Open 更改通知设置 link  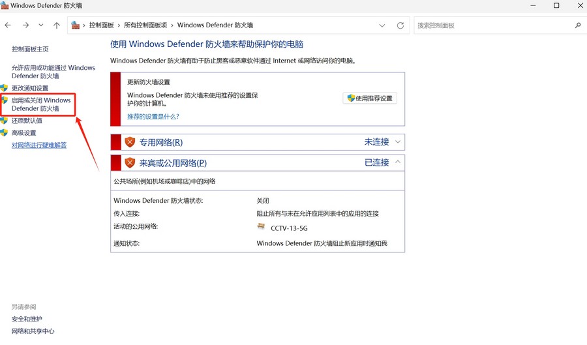pos(30,88)
